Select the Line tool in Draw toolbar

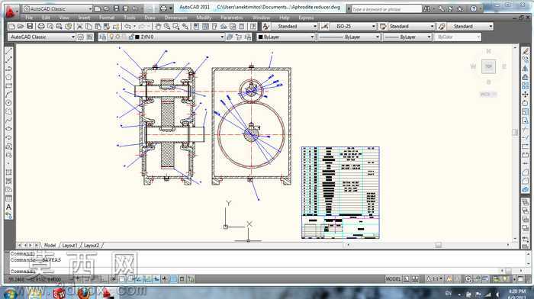pyautogui.click(x=9, y=51)
